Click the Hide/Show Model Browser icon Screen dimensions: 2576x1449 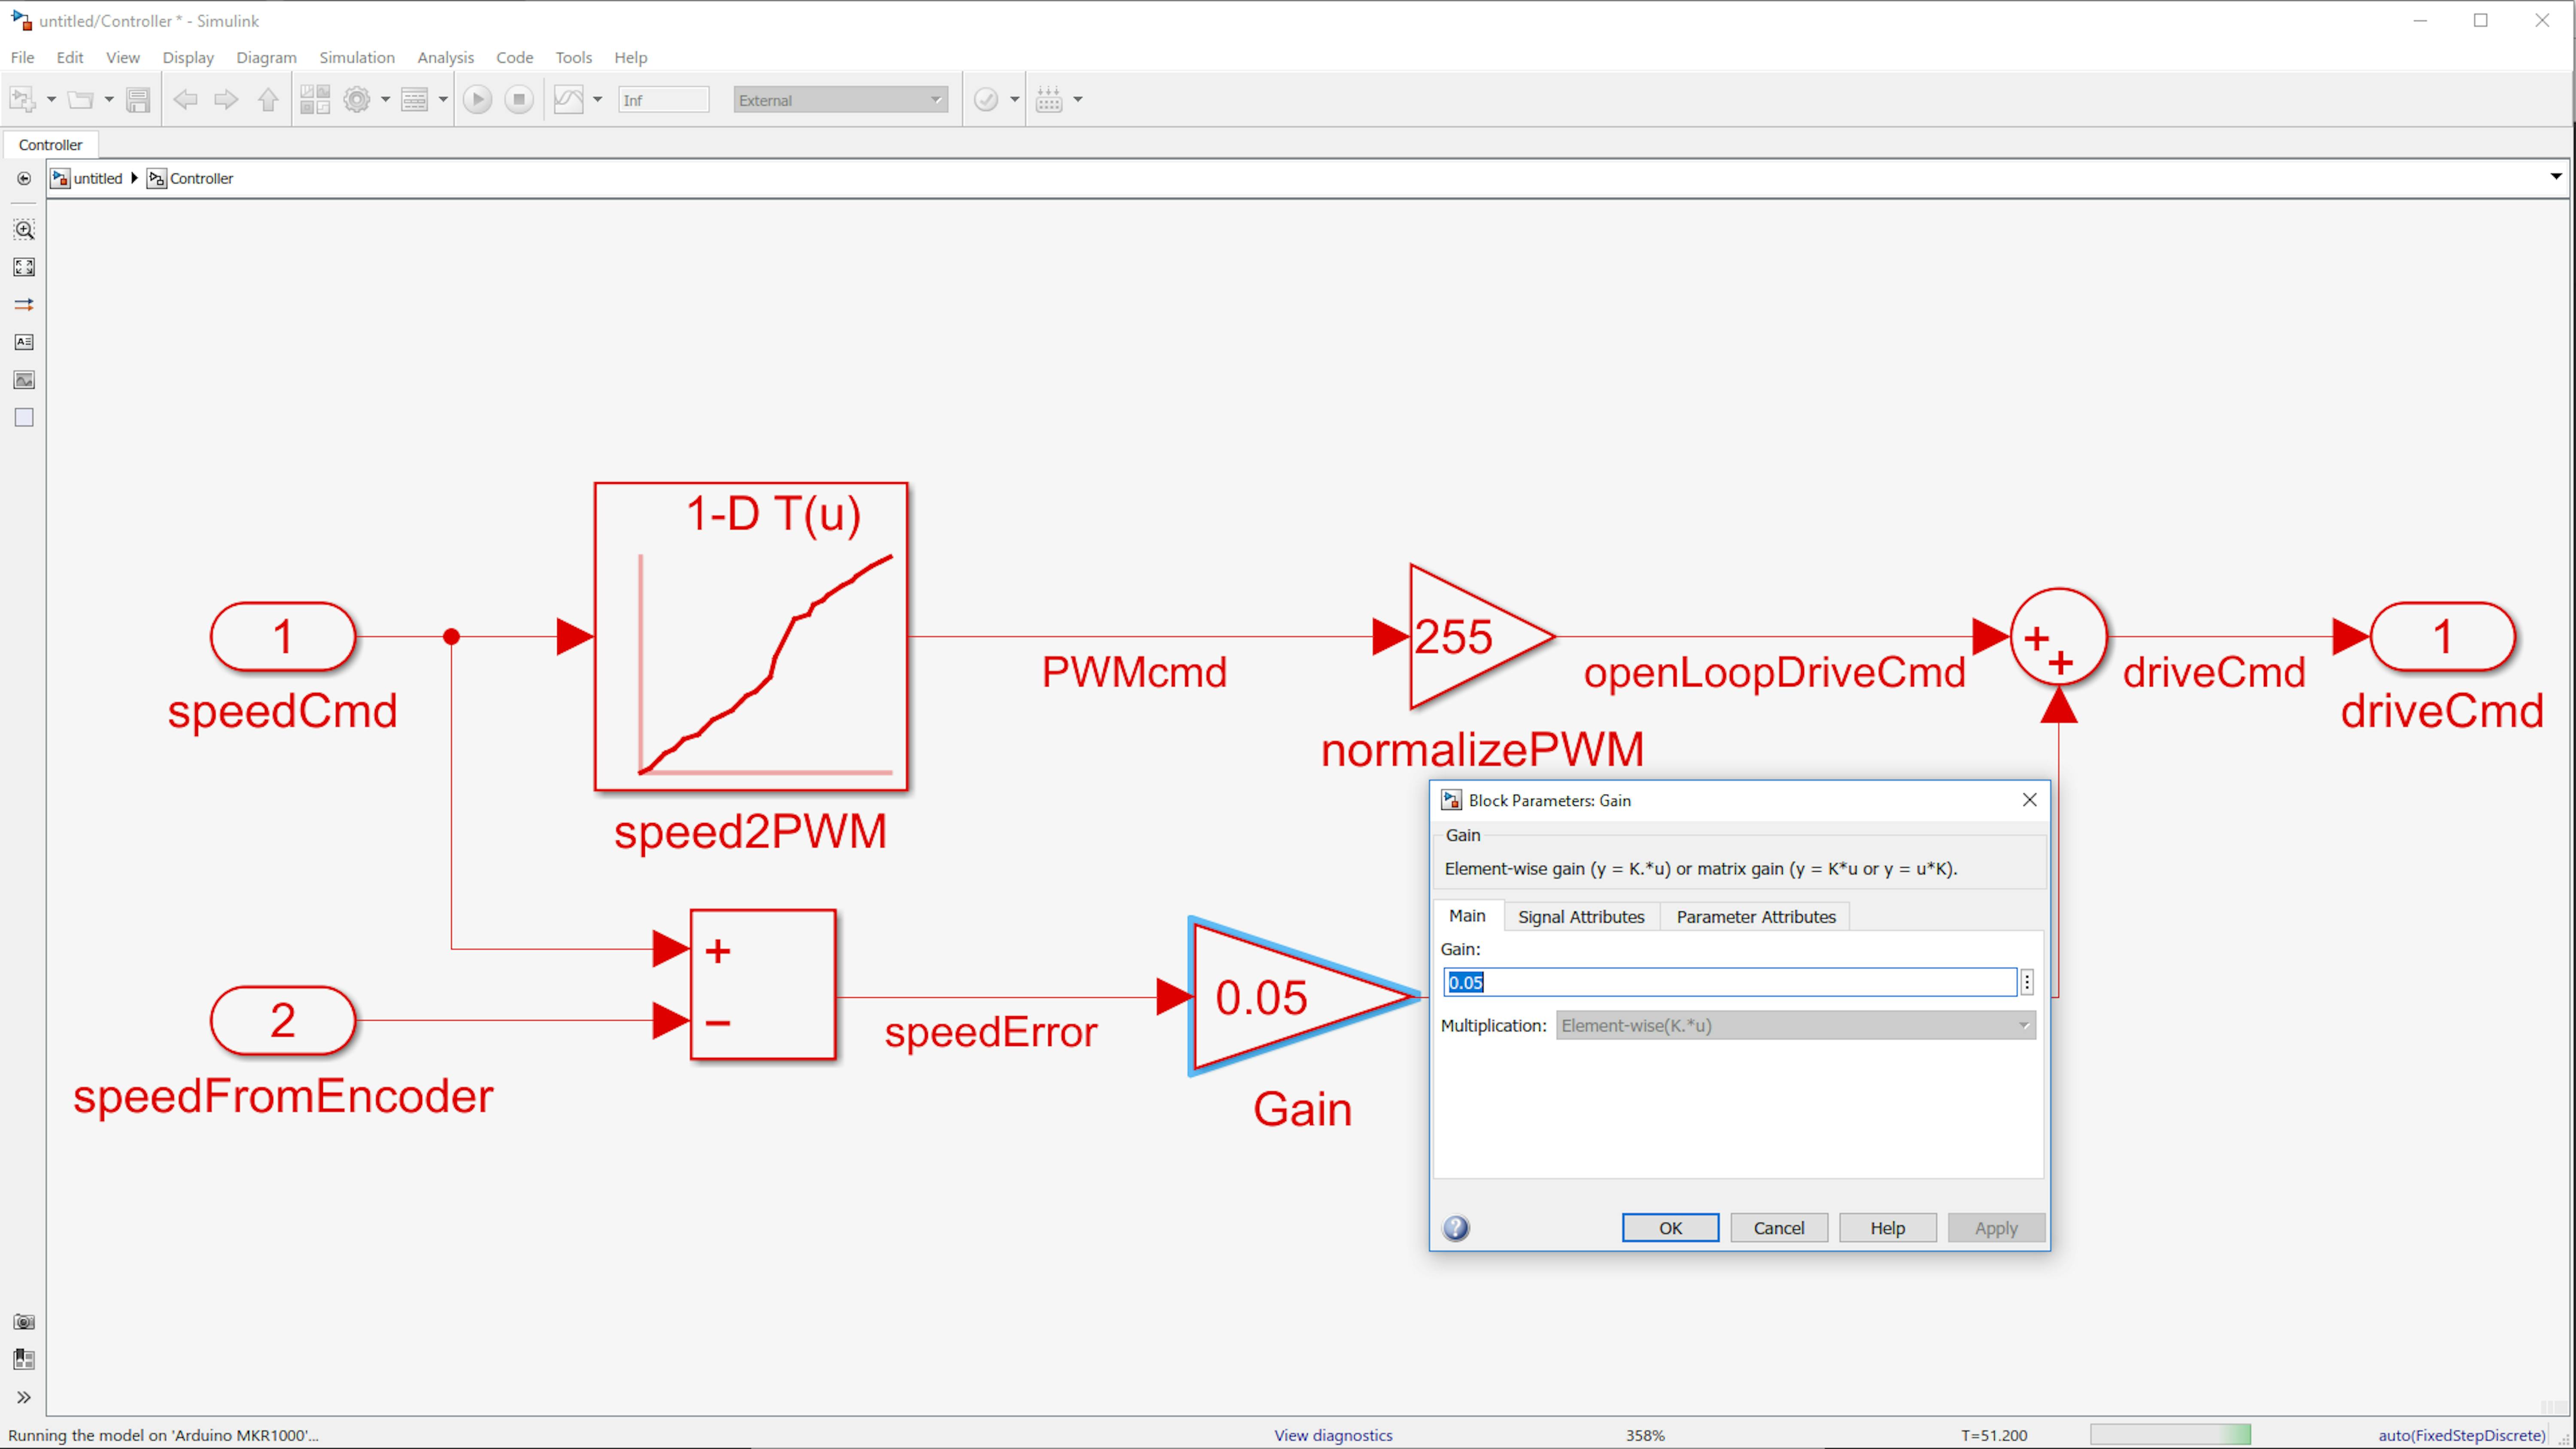tap(24, 178)
